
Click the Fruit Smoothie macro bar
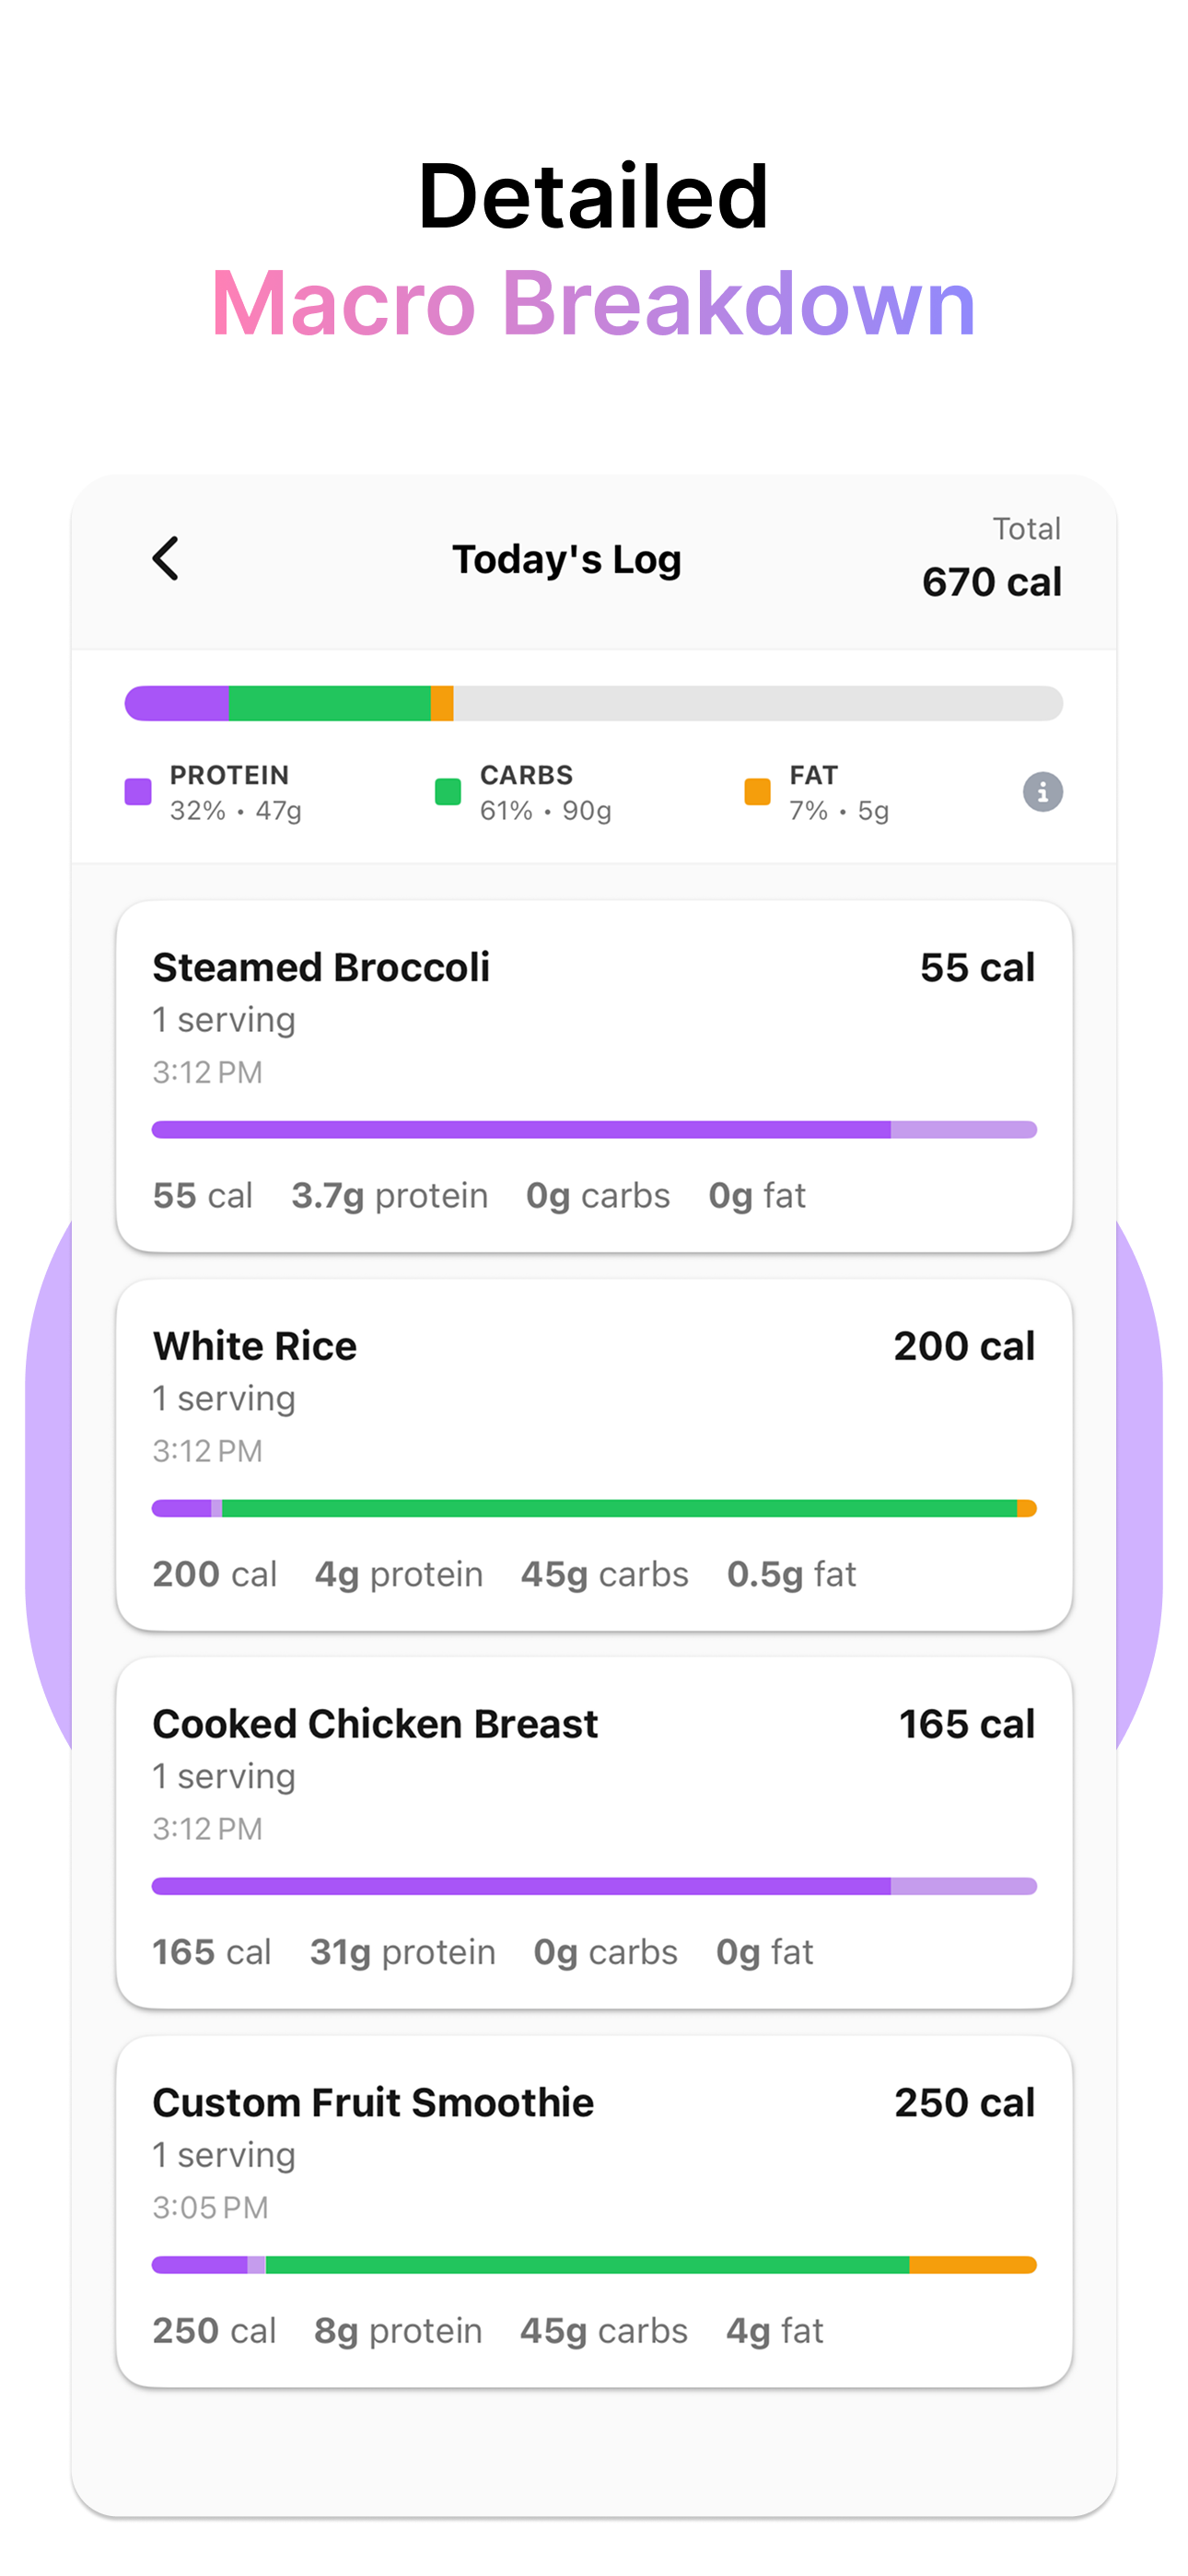tap(593, 2265)
